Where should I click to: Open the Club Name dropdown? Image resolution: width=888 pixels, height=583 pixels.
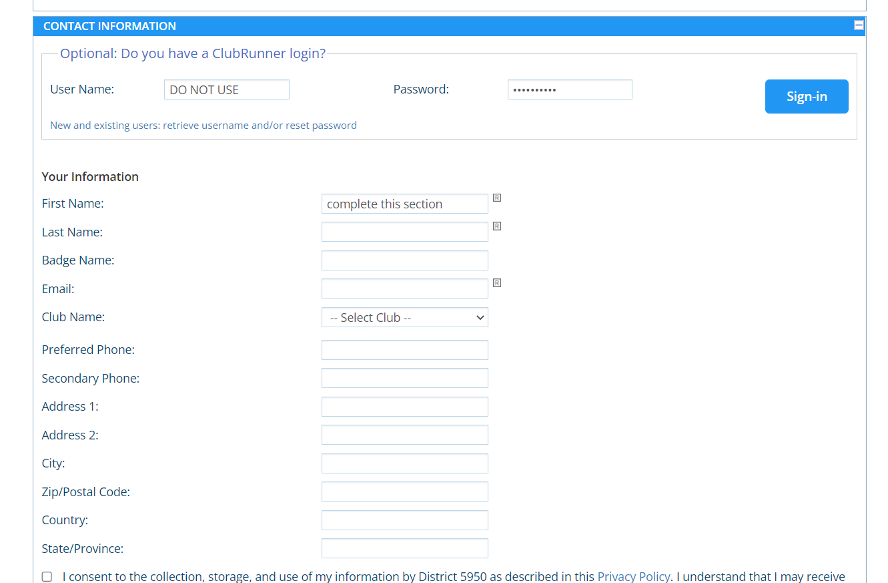[404, 317]
